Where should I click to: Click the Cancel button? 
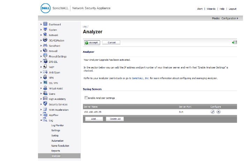click(x=111, y=43)
